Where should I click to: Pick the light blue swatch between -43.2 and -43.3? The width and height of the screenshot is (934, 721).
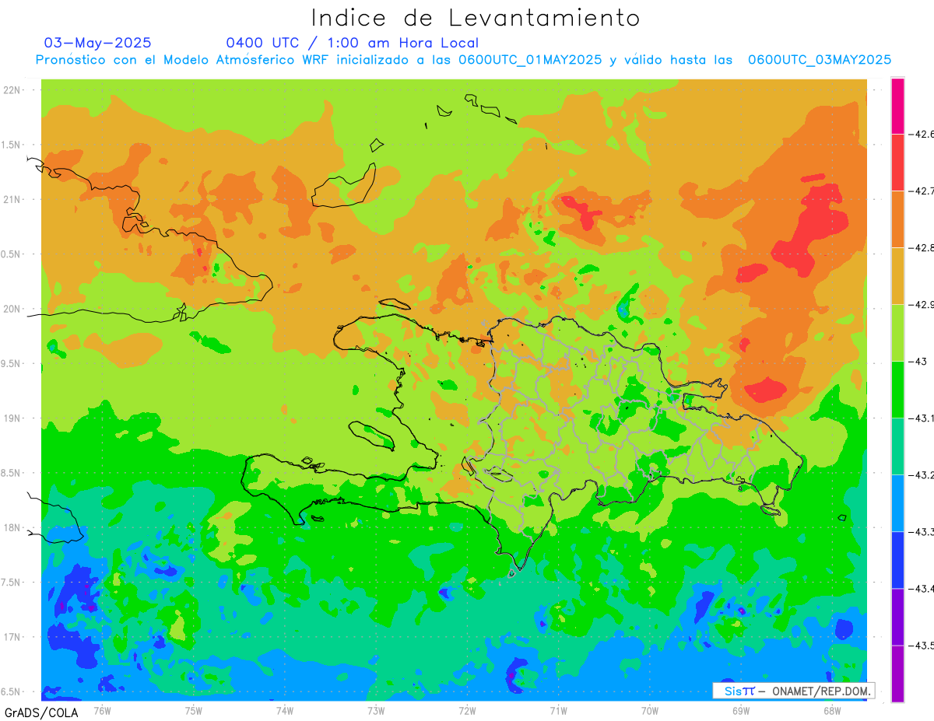point(897,503)
